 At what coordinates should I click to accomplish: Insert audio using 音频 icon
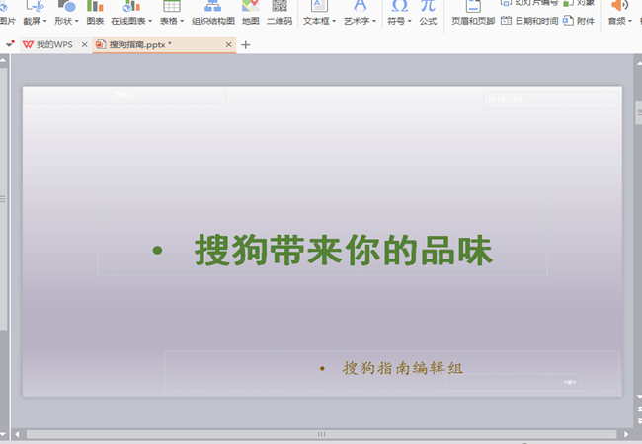coord(619,6)
